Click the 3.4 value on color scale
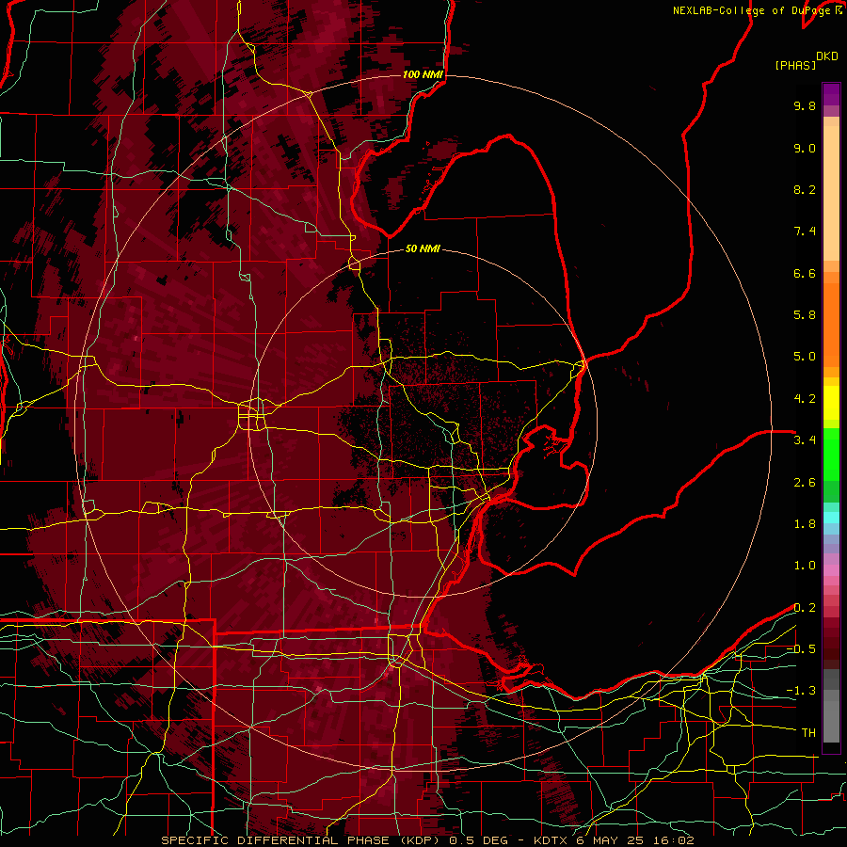 point(805,440)
